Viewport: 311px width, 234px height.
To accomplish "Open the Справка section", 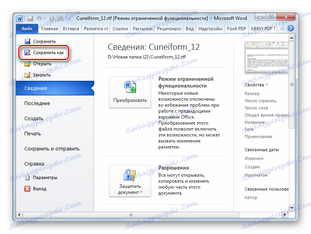I will pyautogui.click(x=34, y=164).
